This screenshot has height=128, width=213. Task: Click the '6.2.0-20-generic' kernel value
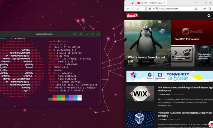(x=70, y=53)
